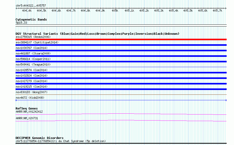
Task: Click the blue bar under nsv1019215
Action: point(121,89)
